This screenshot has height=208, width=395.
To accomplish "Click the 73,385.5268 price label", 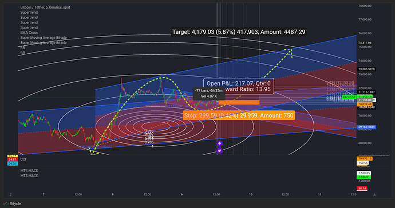I will click(366, 69).
